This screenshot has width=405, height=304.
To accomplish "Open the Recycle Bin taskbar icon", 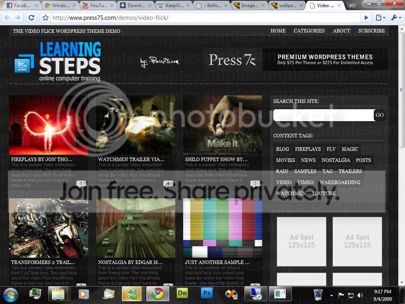I will pos(318,294).
